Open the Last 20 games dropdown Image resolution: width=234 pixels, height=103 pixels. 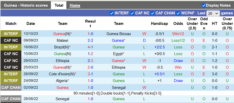pyautogui.click(x=213, y=13)
